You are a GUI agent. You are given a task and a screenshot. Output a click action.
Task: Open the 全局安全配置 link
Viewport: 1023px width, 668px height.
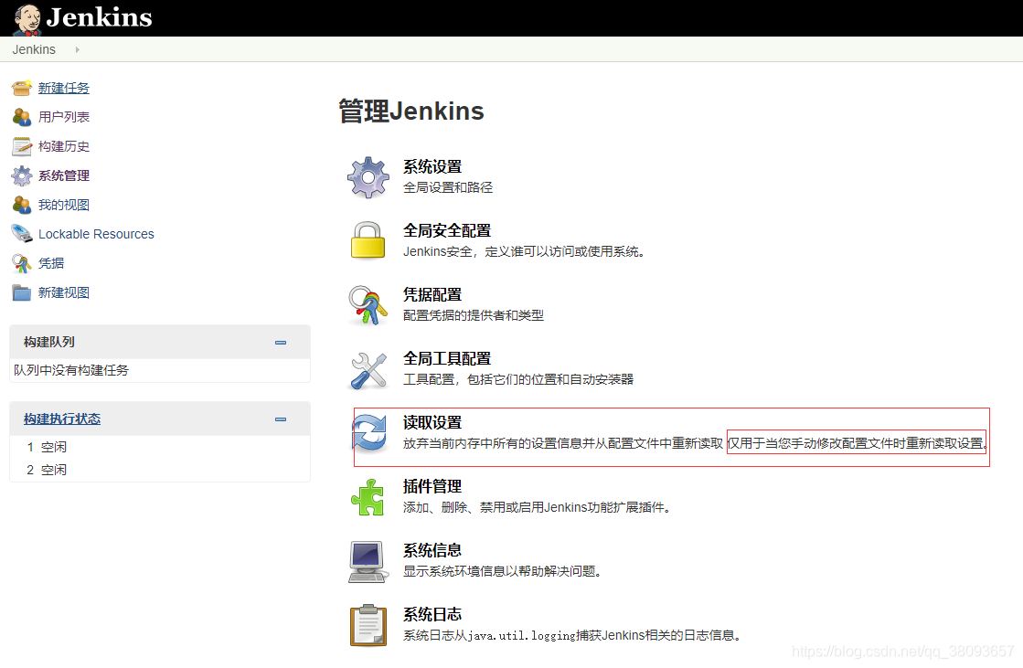(x=447, y=231)
